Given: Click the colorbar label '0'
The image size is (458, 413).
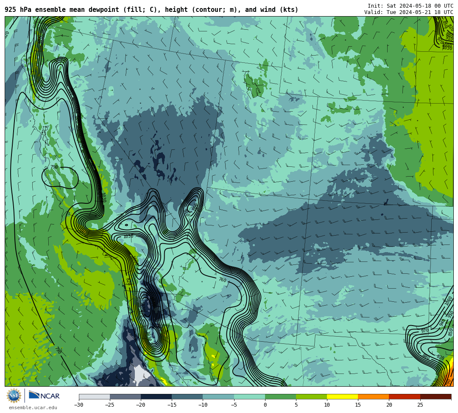Looking at the screenshot, I should pyautogui.click(x=265, y=405).
